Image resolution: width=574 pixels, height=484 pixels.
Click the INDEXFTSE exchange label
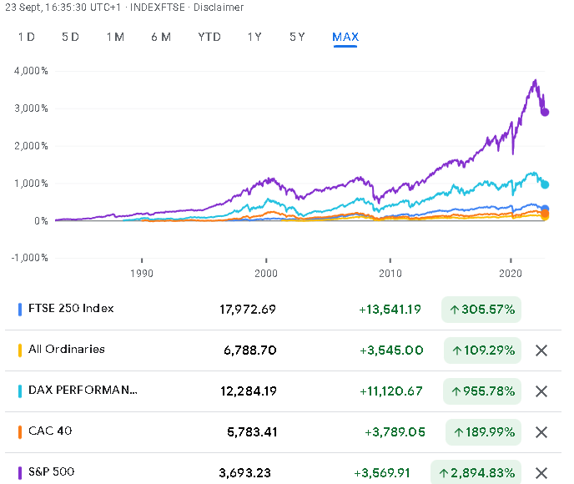(158, 8)
